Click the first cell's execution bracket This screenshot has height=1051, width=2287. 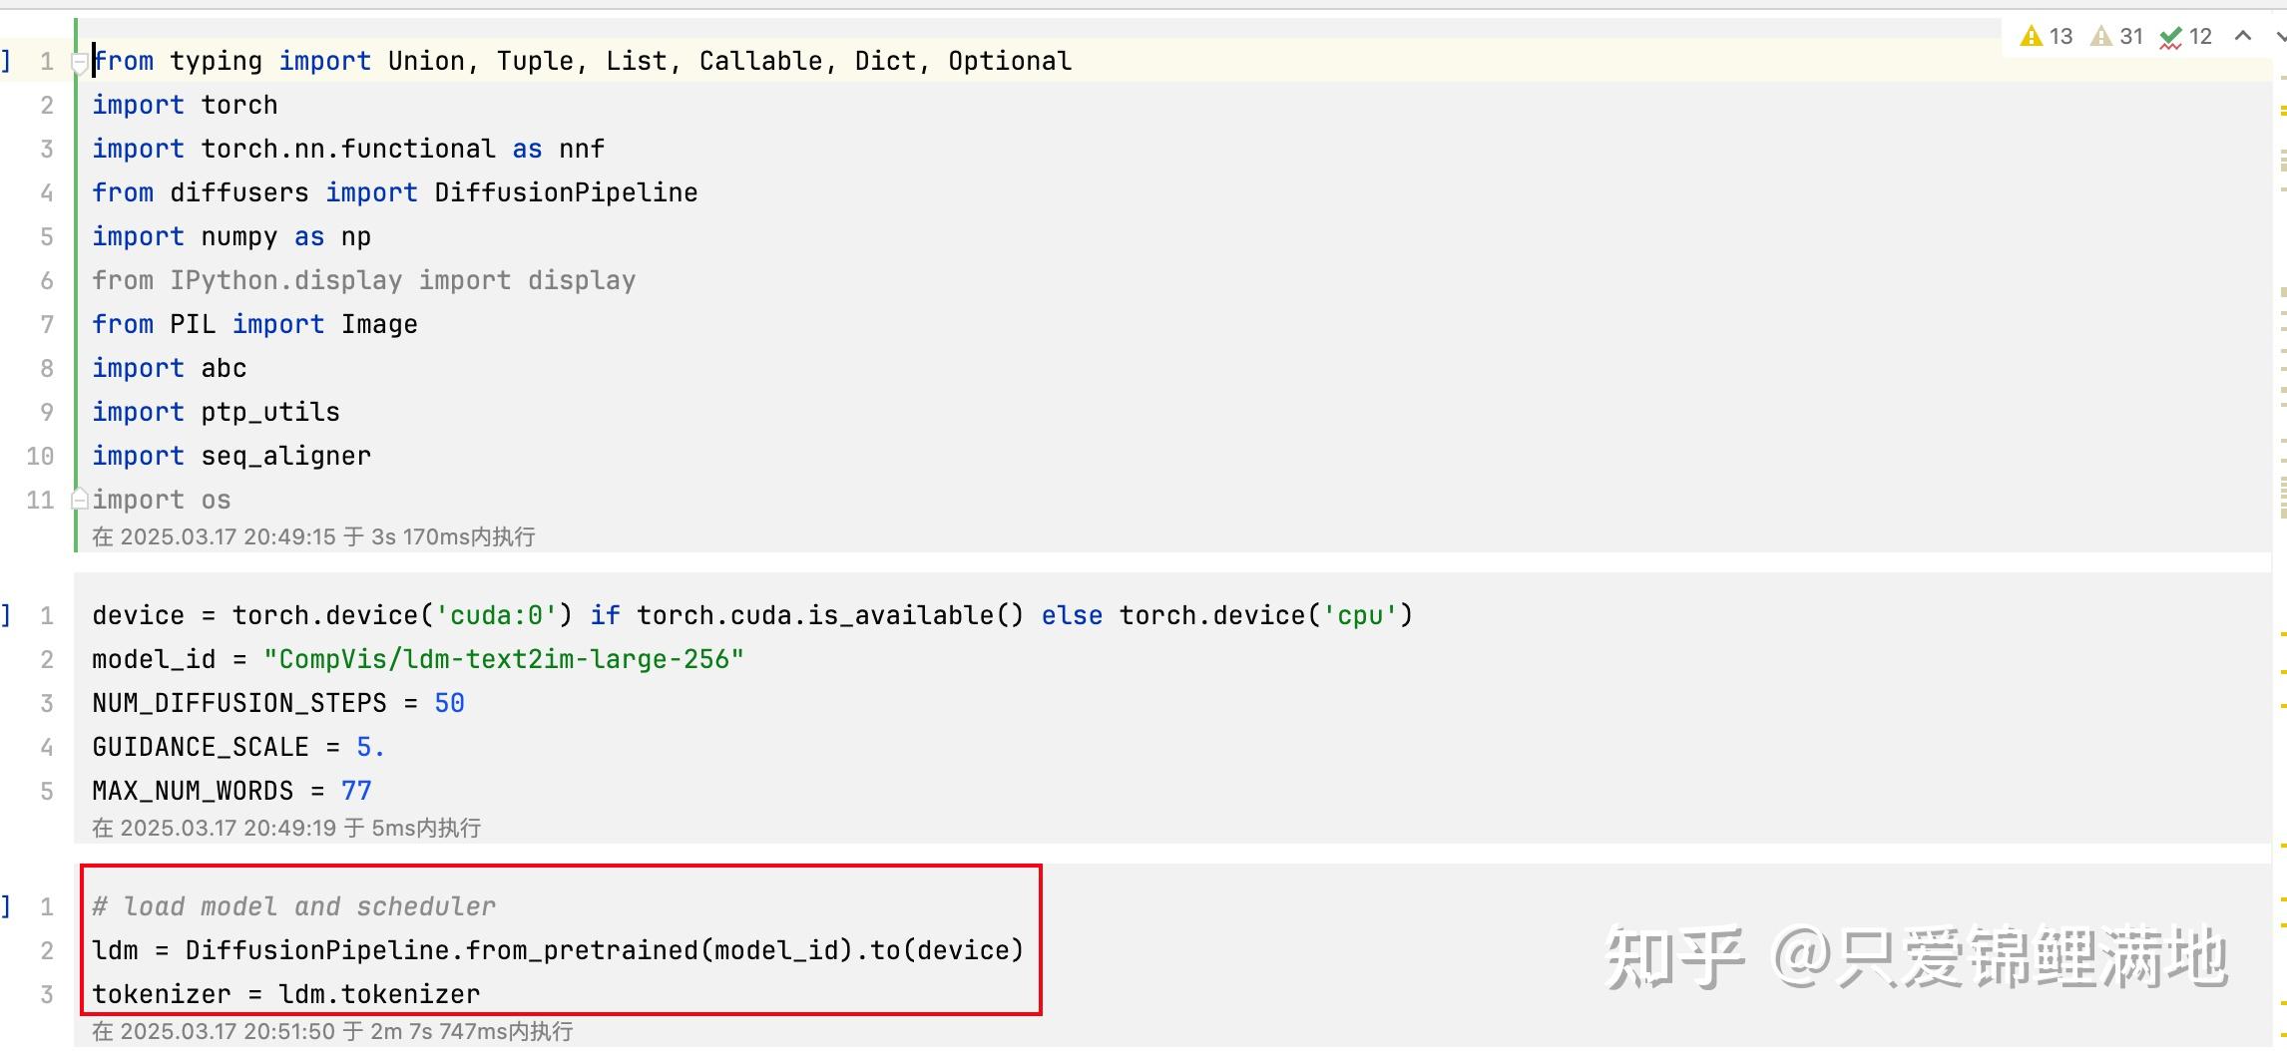tap(6, 61)
